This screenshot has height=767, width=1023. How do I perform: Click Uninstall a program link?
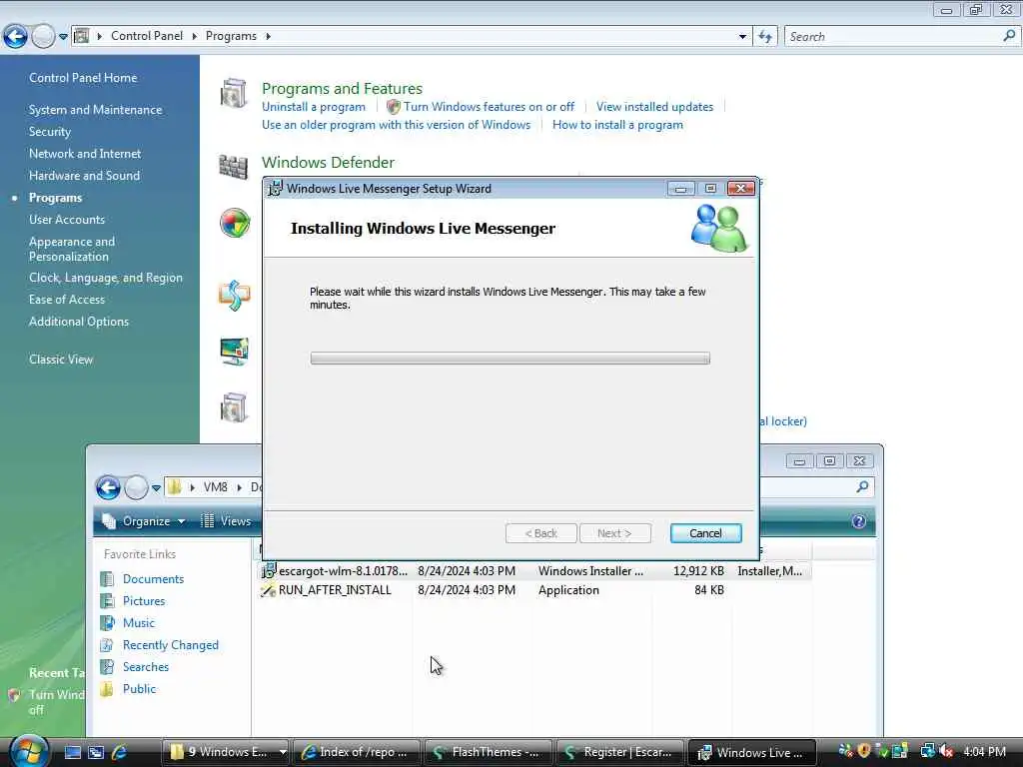pos(313,107)
